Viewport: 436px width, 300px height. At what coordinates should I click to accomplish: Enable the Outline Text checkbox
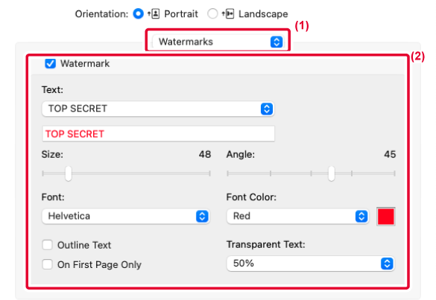coord(47,245)
